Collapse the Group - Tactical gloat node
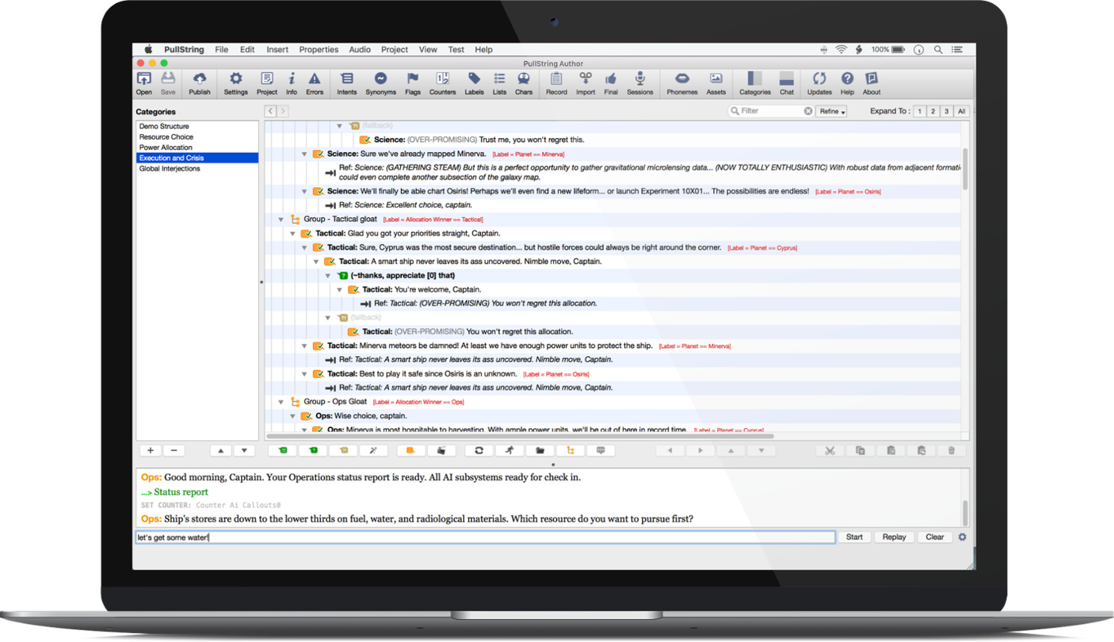 tap(281, 220)
